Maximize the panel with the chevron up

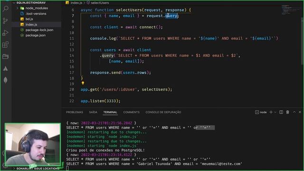coord(294,112)
